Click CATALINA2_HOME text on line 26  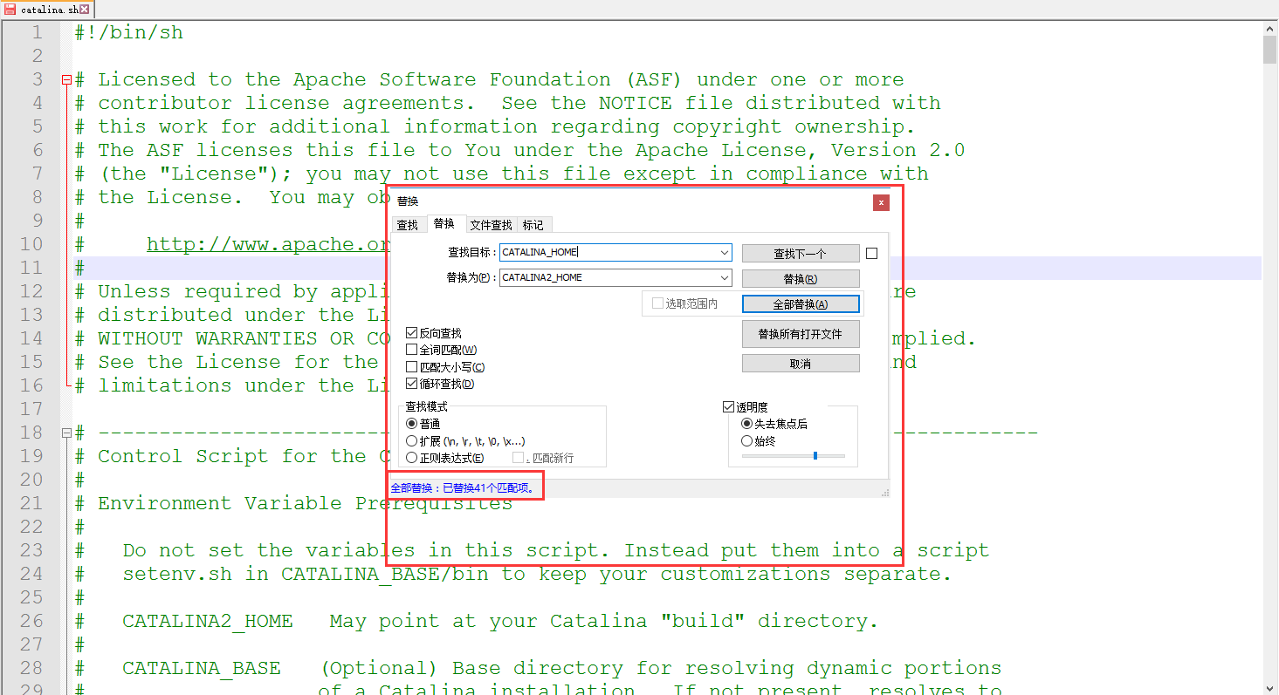(208, 621)
